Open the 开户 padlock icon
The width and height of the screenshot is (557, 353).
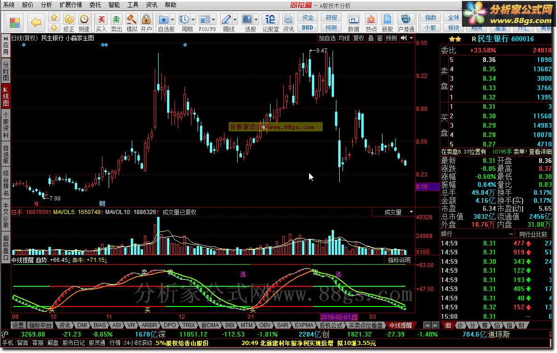(146, 19)
